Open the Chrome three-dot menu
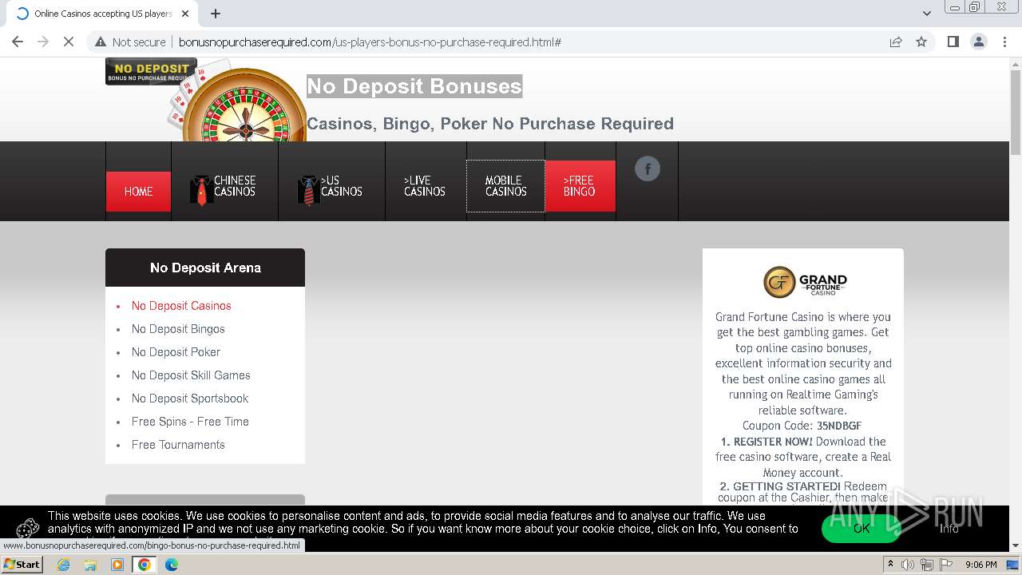 pyautogui.click(x=1004, y=42)
